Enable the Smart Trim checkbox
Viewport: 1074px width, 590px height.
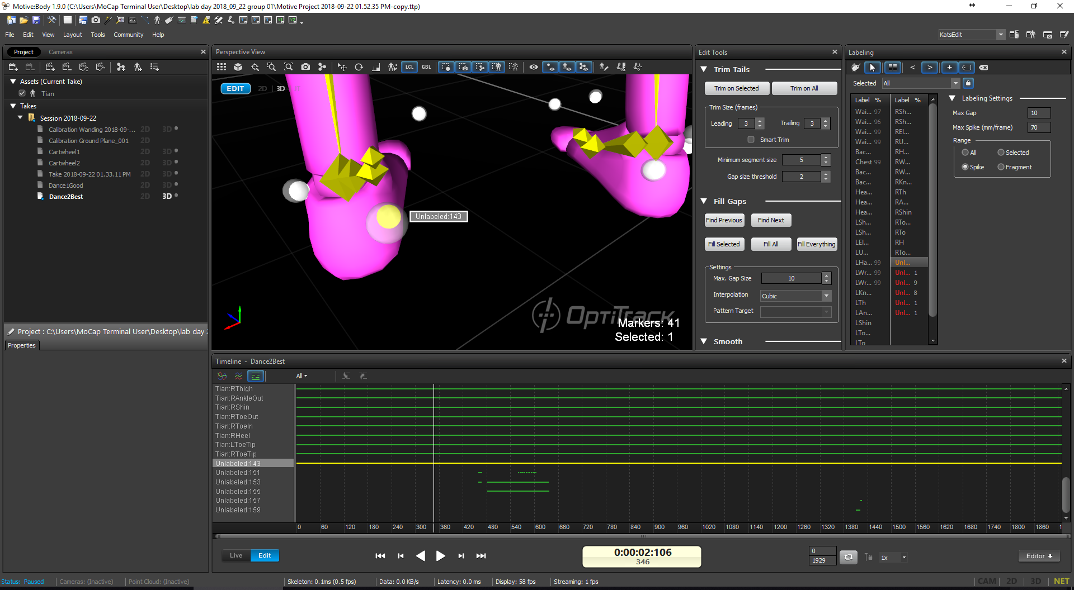[x=751, y=140]
